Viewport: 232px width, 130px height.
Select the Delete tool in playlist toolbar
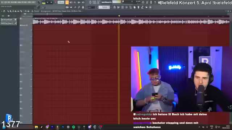click(13, 11)
